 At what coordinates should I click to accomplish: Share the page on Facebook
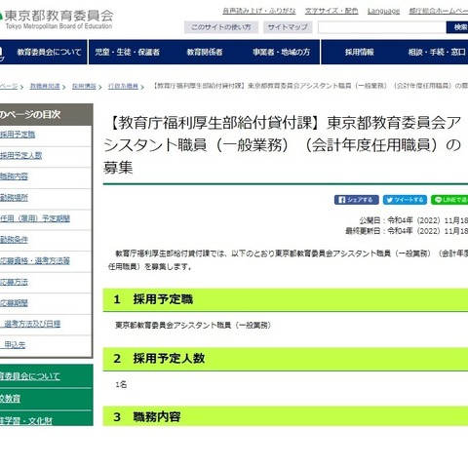(x=356, y=200)
